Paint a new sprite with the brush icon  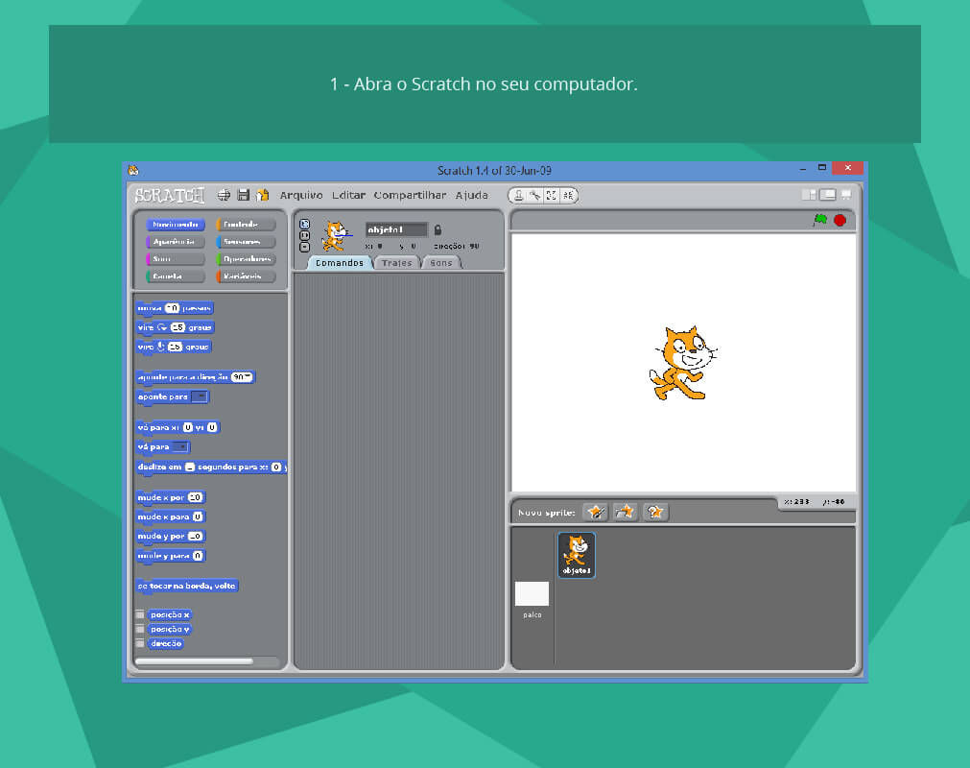pos(595,512)
